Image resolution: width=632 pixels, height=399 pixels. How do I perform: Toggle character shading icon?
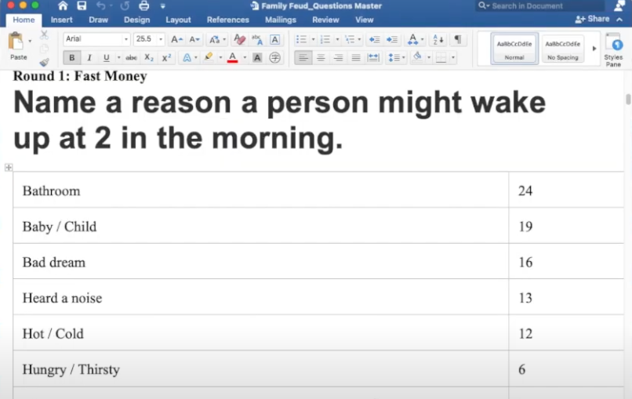click(257, 58)
